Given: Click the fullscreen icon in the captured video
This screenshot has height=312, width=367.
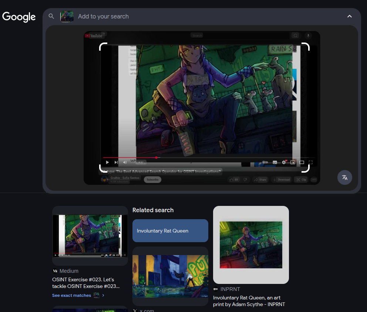Looking at the screenshot, I should (x=310, y=162).
